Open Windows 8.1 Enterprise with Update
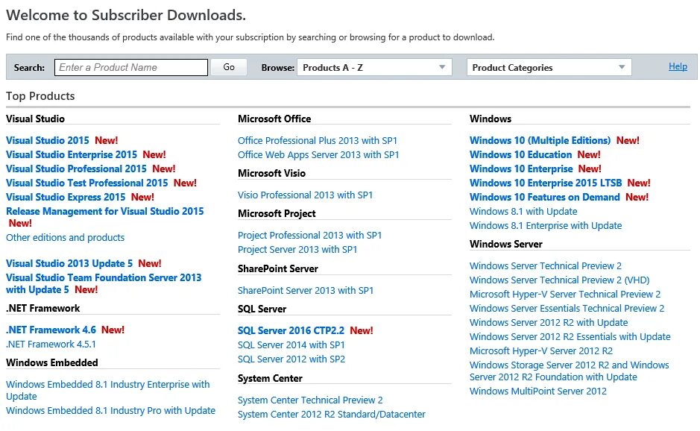The width and height of the screenshot is (700, 431). [x=546, y=226]
